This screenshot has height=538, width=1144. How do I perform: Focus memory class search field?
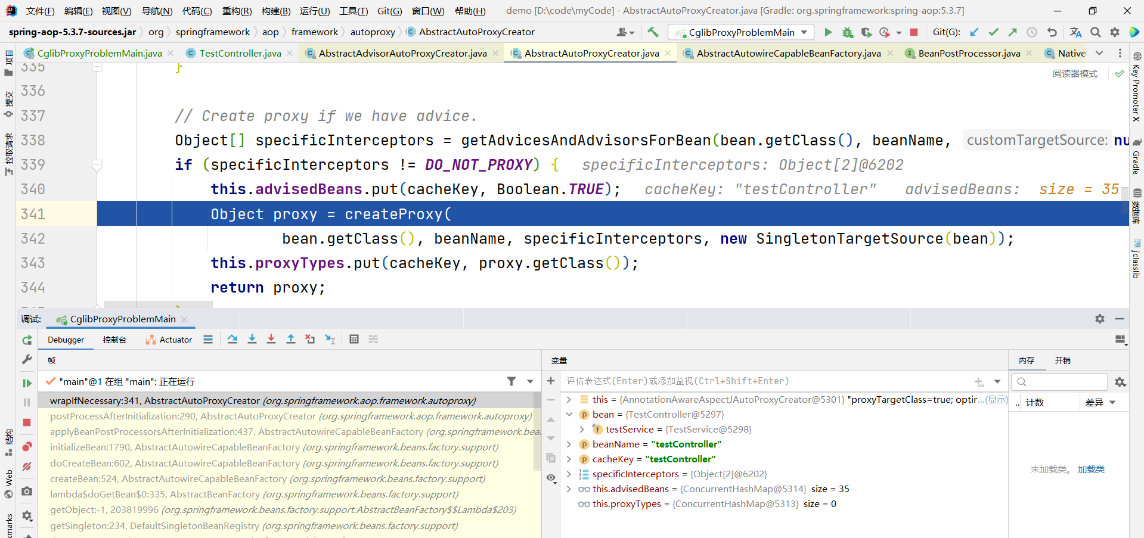coord(1061,382)
